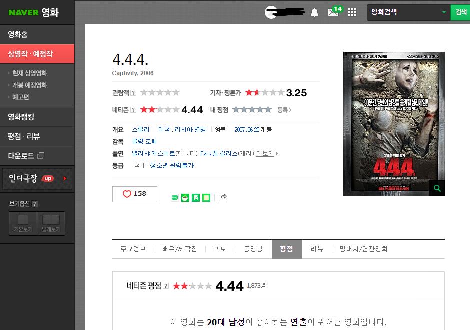Viewport: 470px width, 330px height.
Task: Open the share arrow icon
Action: pyautogui.click(x=222, y=197)
